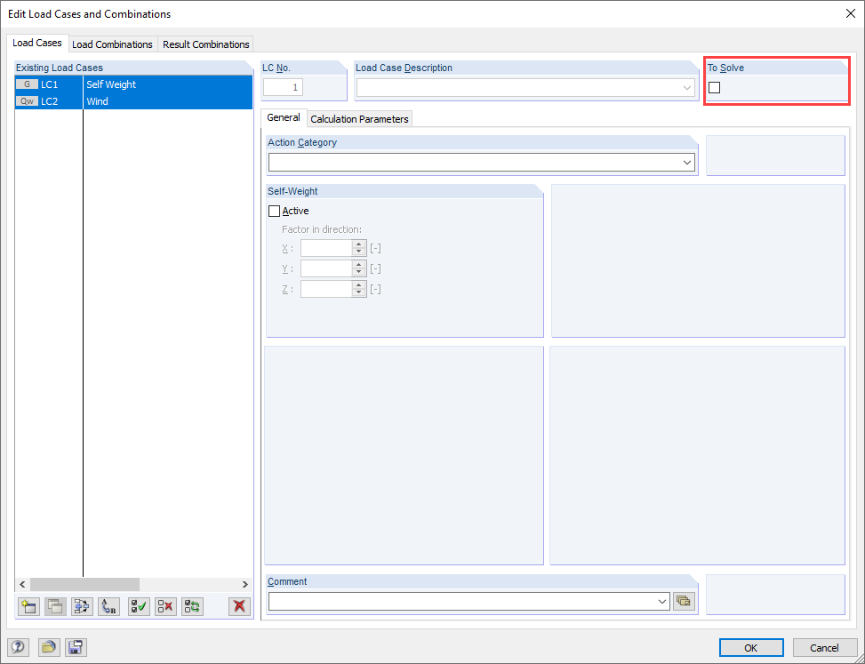Create a new load case
The width and height of the screenshot is (865, 664).
[28, 606]
